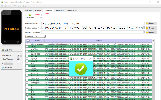Image resolution: width=161 pixels, height=100 pixels.
Task: Uncheck the boot partition checkbox
Action: click(27, 95)
